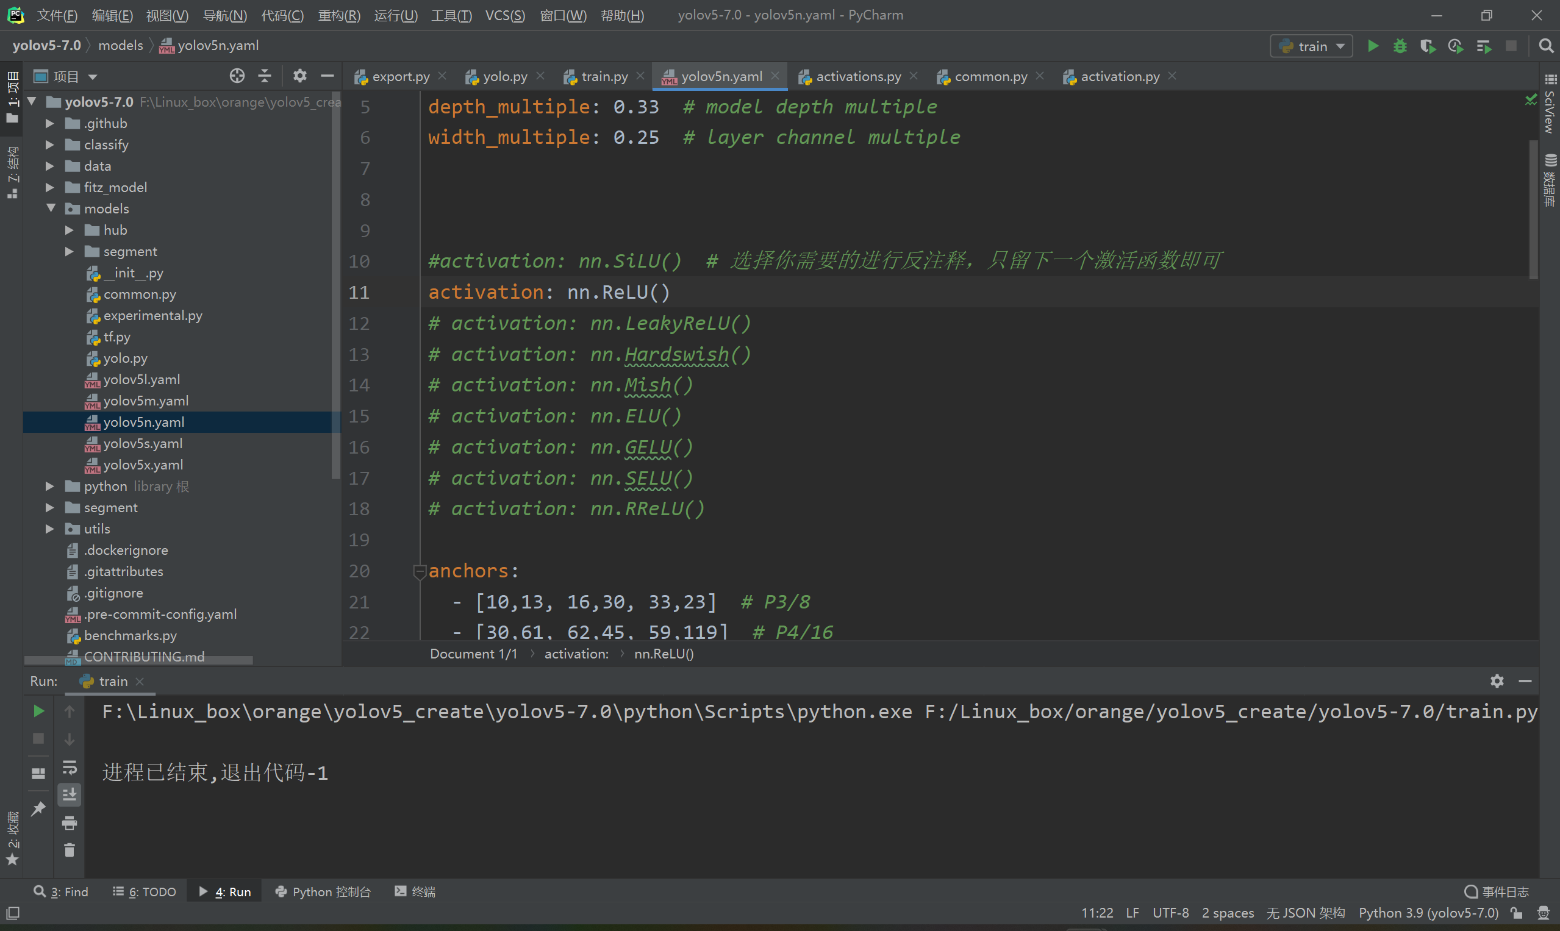
Task: Toggle soft-wrap in the Run console
Action: 69,767
